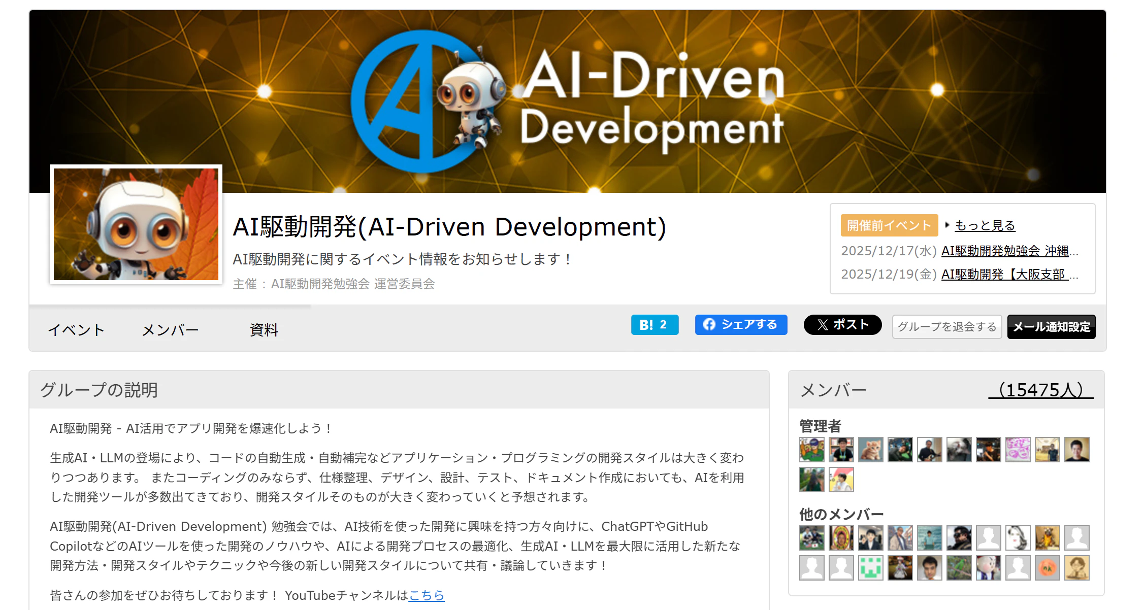This screenshot has height=610, width=1144.
Task: Click the グループを退会する button
Action: (946, 327)
